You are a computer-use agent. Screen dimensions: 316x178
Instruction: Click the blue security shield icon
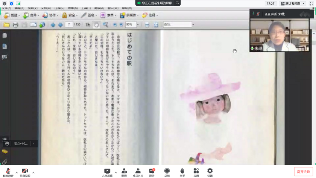tap(11, 4)
